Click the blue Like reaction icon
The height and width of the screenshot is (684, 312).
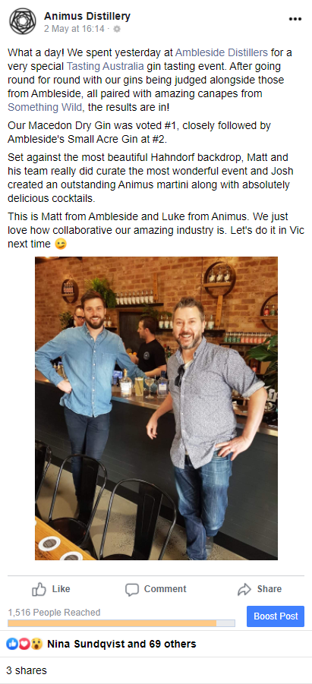point(12,644)
